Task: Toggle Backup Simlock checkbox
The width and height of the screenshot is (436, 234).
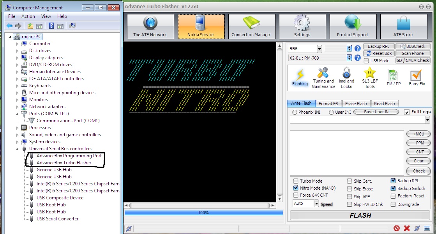Action: 393,188
